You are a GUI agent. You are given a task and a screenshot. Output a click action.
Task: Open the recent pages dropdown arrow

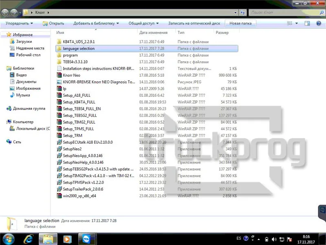[x=20, y=13]
